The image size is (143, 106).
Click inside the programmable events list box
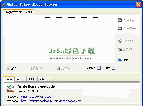coord(60,40)
